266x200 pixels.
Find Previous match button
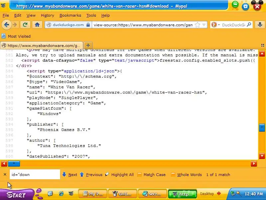(x=91, y=175)
